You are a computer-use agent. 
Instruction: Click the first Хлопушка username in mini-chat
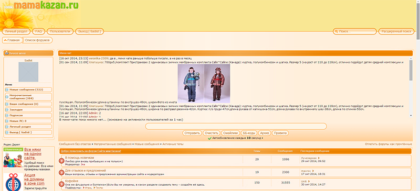pos(96,62)
